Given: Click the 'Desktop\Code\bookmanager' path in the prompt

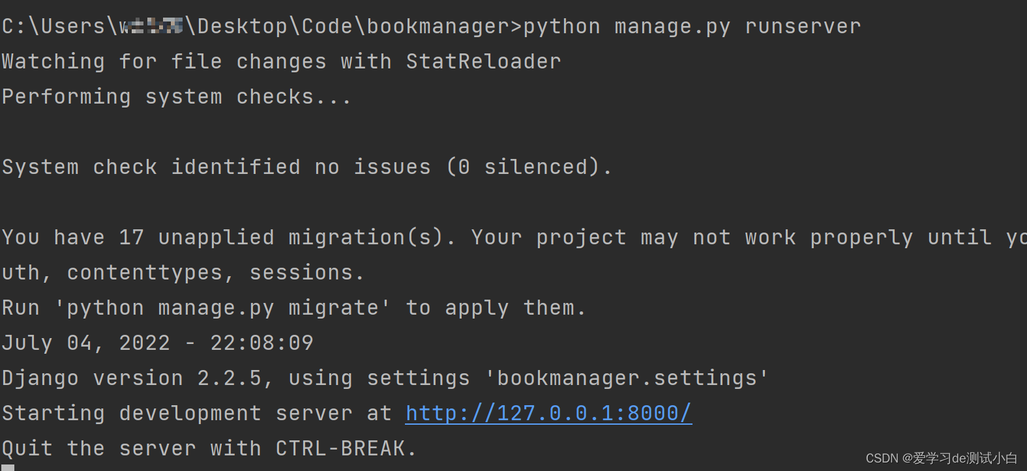Looking at the screenshot, I should [x=353, y=27].
